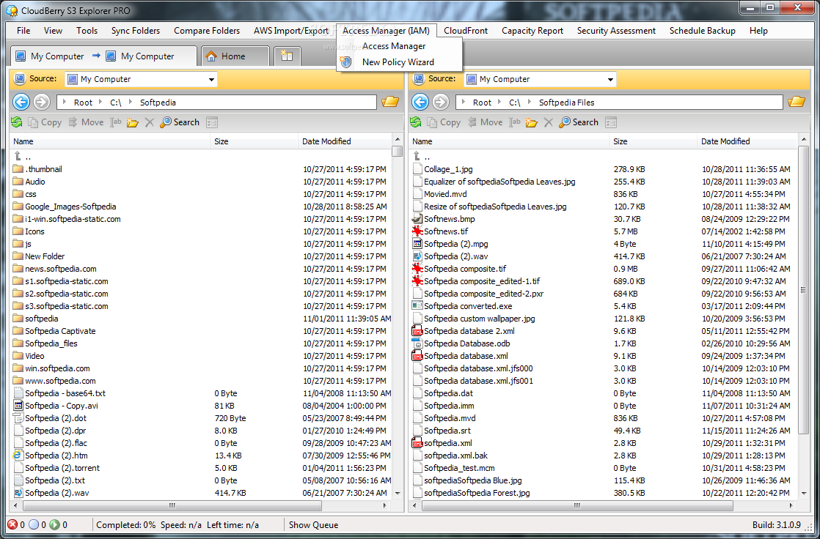The height and width of the screenshot is (539, 820).
Task: Click Delete X icon in right pane
Action: [548, 122]
